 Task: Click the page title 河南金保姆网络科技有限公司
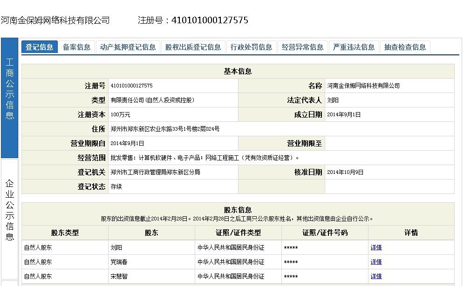tap(55, 20)
